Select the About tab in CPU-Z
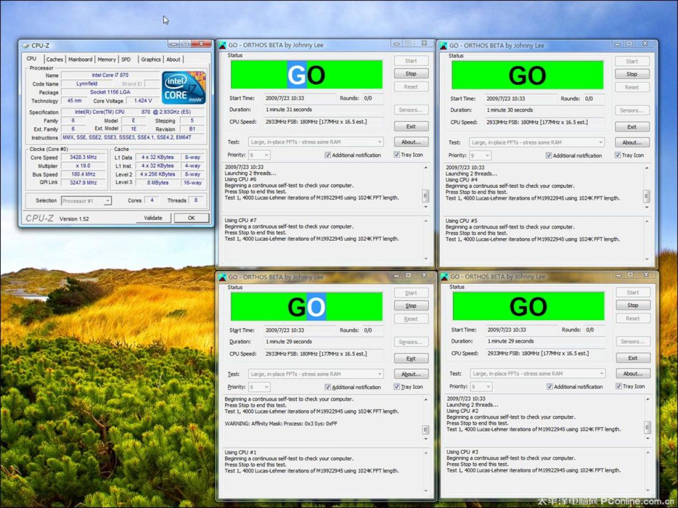Viewport: 678px width, 508px height. 173,59
